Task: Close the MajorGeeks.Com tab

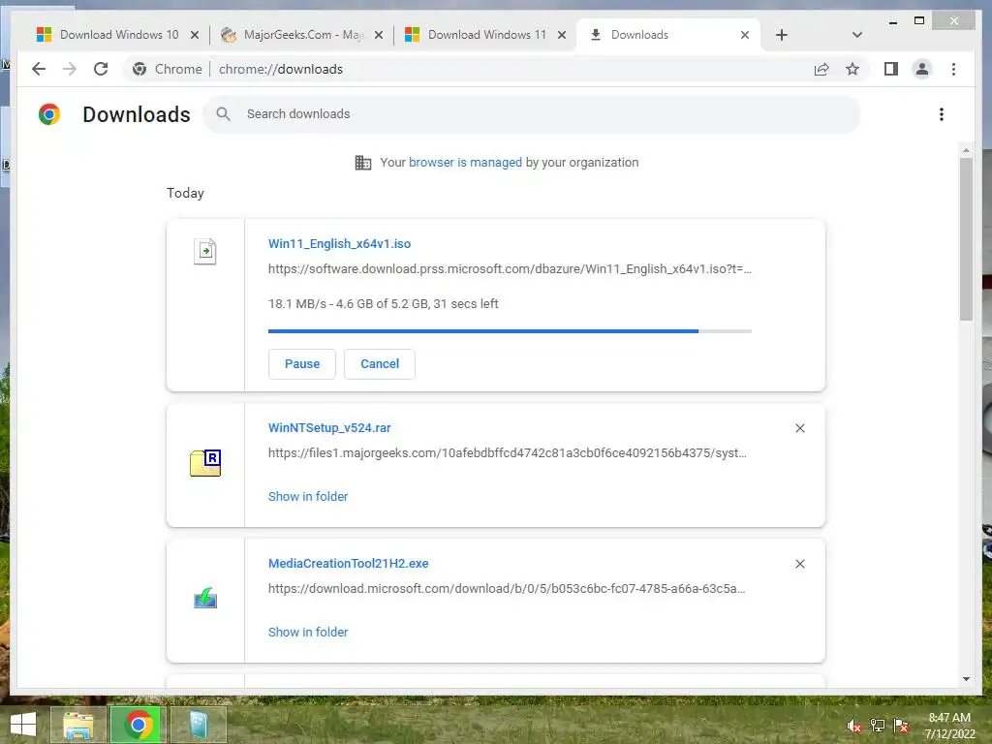Action: tap(379, 35)
